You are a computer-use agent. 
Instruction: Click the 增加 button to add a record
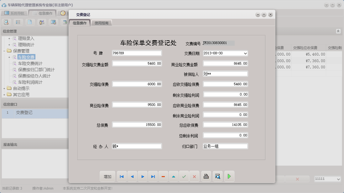107,176
